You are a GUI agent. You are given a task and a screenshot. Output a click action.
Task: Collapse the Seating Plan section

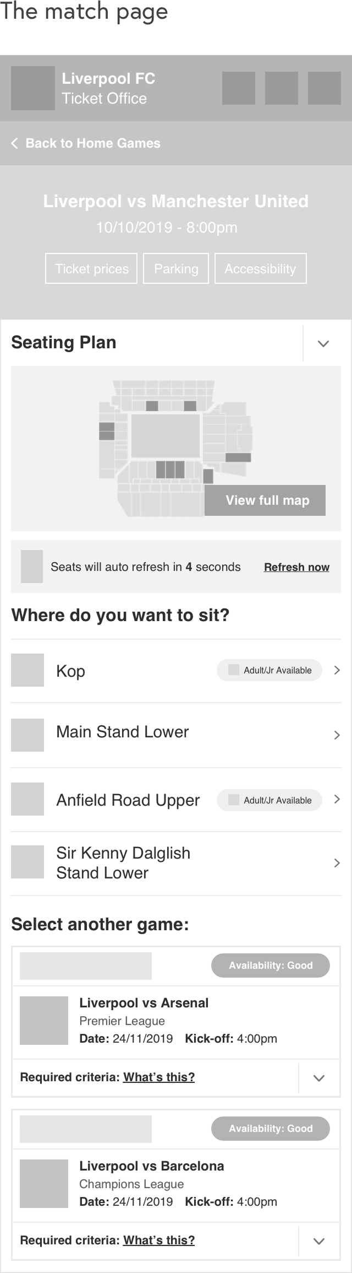323,343
